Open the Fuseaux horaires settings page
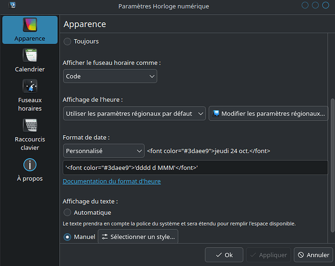 tap(30, 95)
